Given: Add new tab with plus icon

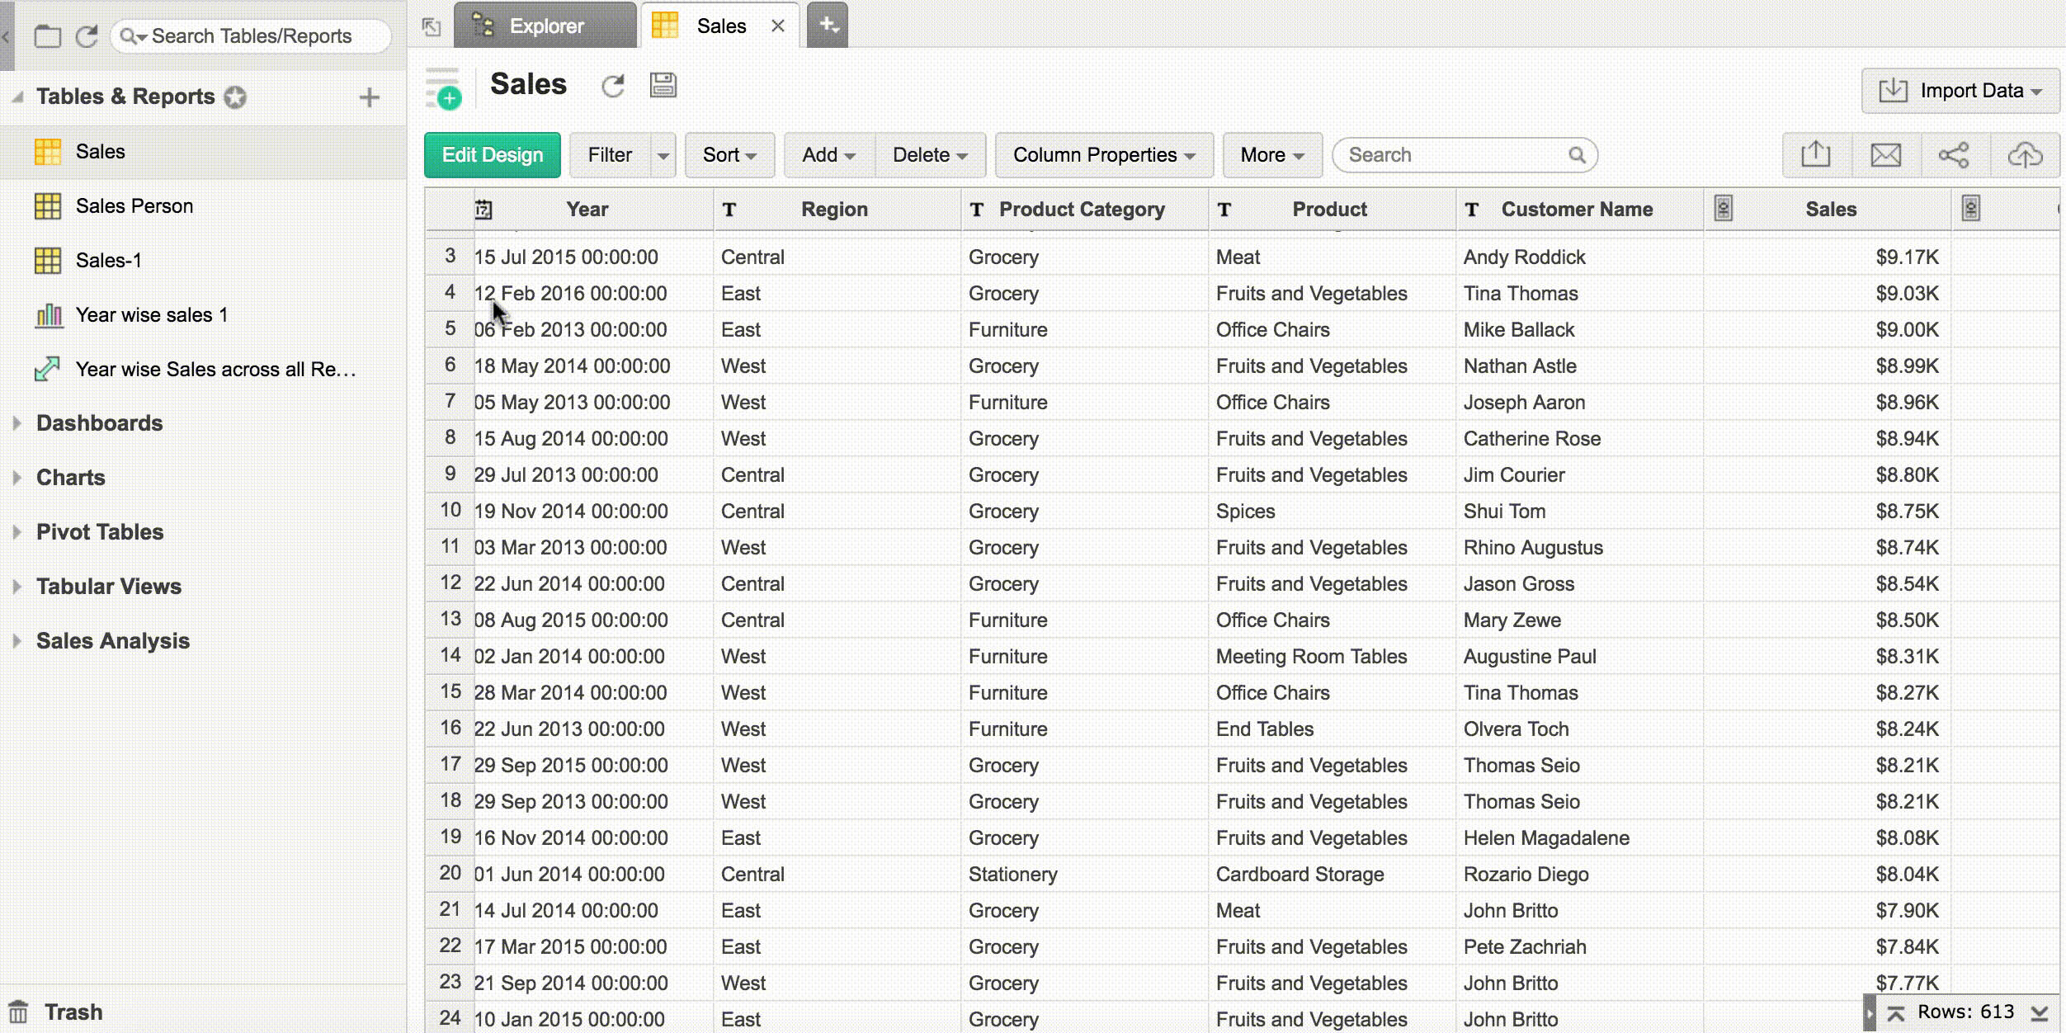Looking at the screenshot, I should pos(828,26).
